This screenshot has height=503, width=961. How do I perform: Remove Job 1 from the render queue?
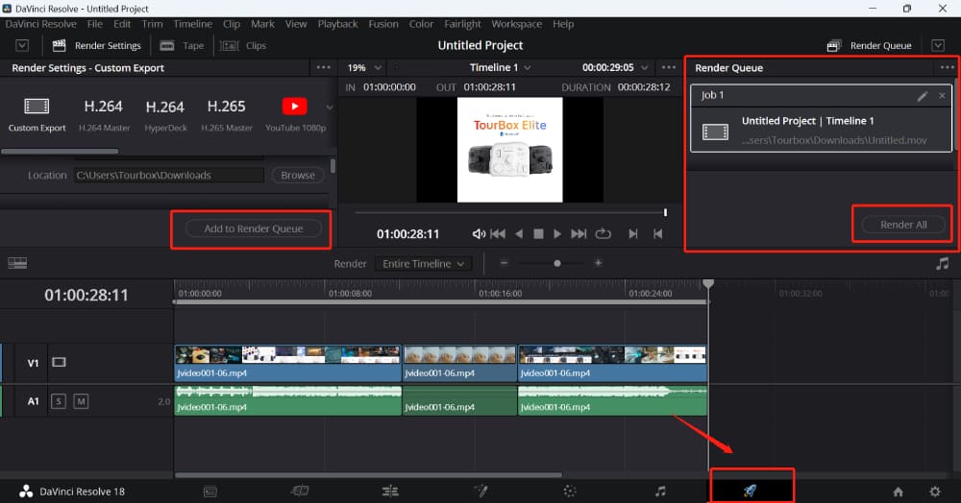pos(942,96)
